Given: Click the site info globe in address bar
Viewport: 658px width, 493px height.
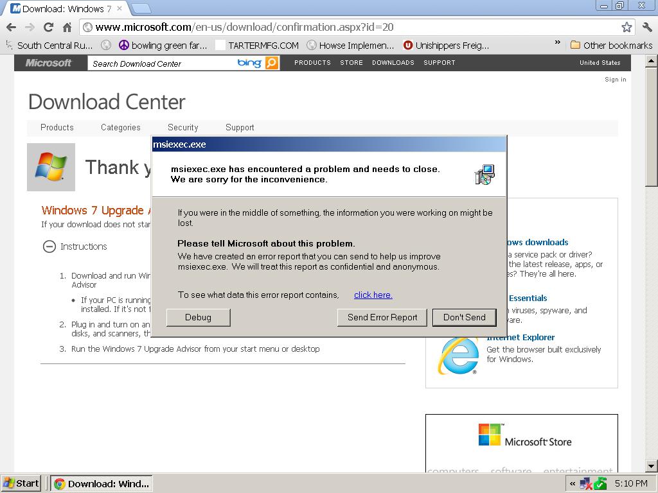Looking at the screenshot, I should 87,28.
